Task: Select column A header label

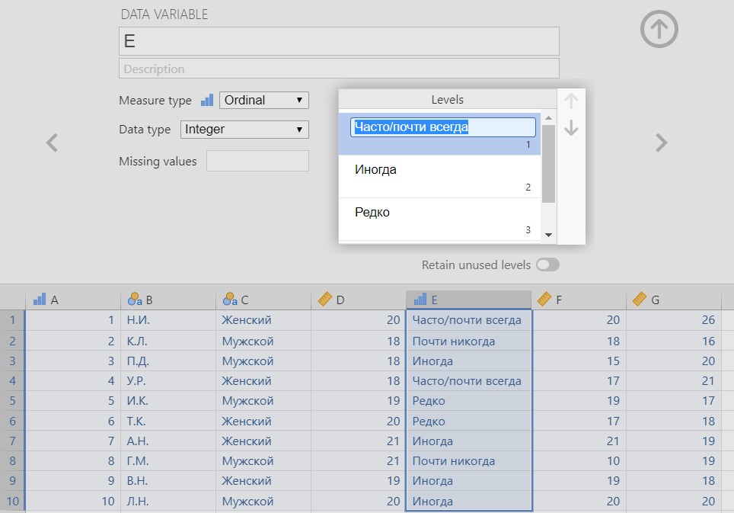Action: click(x=54, y=300)
